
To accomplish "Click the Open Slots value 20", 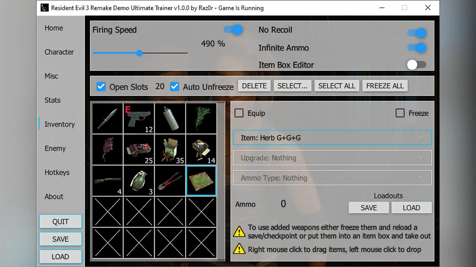I will click(x=160, y=86).
